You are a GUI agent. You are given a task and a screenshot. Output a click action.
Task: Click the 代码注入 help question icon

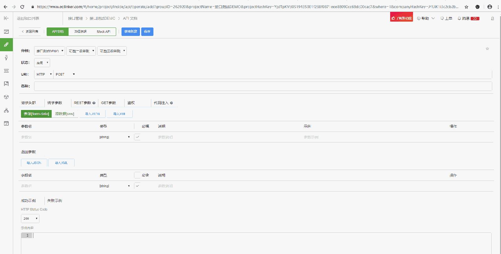tap(171, 103)
